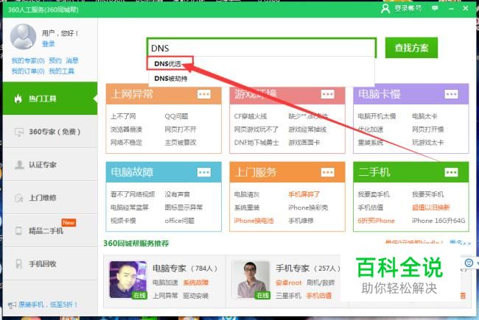The height and width of the screenshot is (320, 479).
Task: Select 我要卖手机 entry
Action: (374, 194)
